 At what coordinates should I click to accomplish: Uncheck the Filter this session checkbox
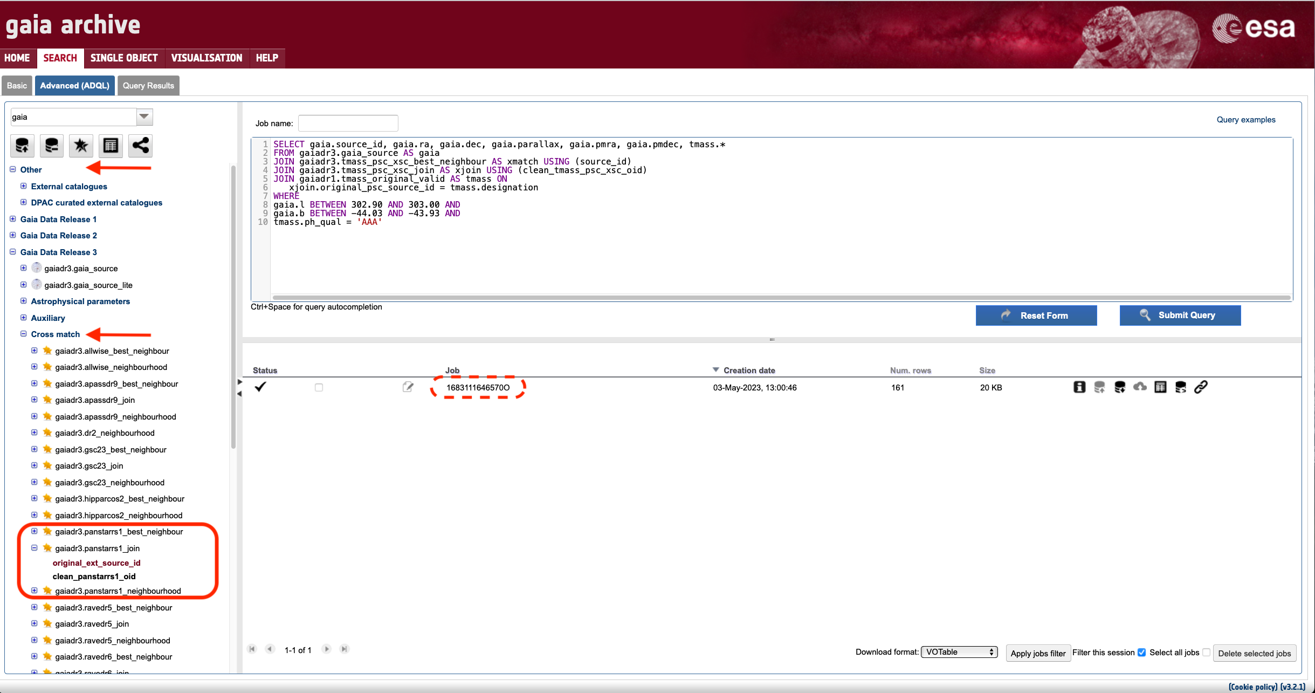[x=1141, y=652]
